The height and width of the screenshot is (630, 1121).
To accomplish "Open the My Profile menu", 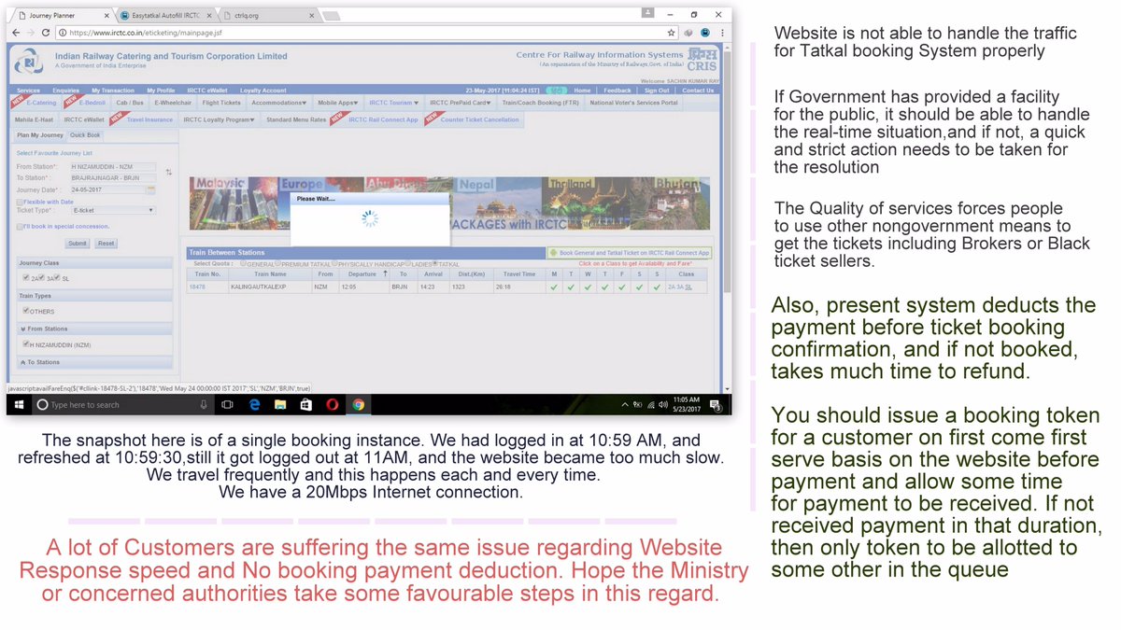I will pos(161,91).
